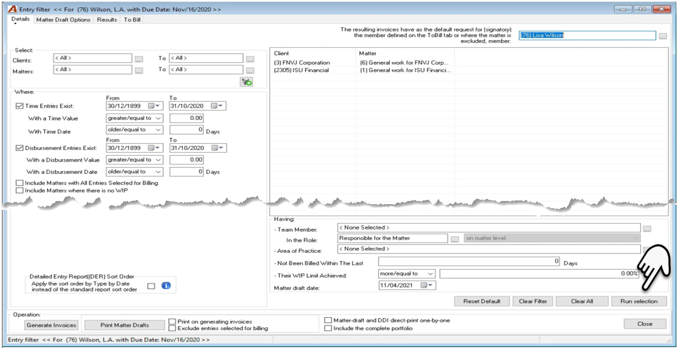Click the Clear Filter button

[533, 301]
